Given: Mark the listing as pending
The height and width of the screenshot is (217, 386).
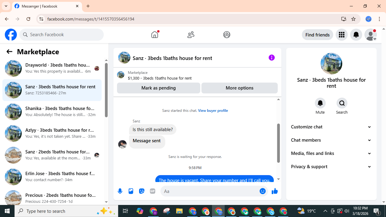Looking at the screenshot, I should [159, 88].
